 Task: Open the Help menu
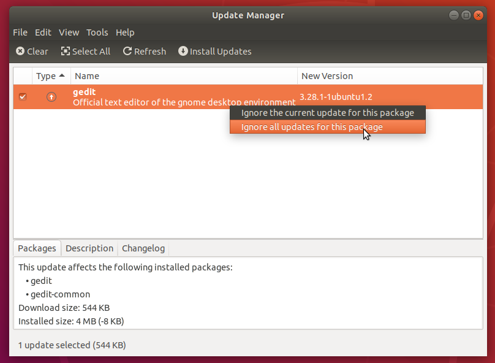(x=125, y=32)
